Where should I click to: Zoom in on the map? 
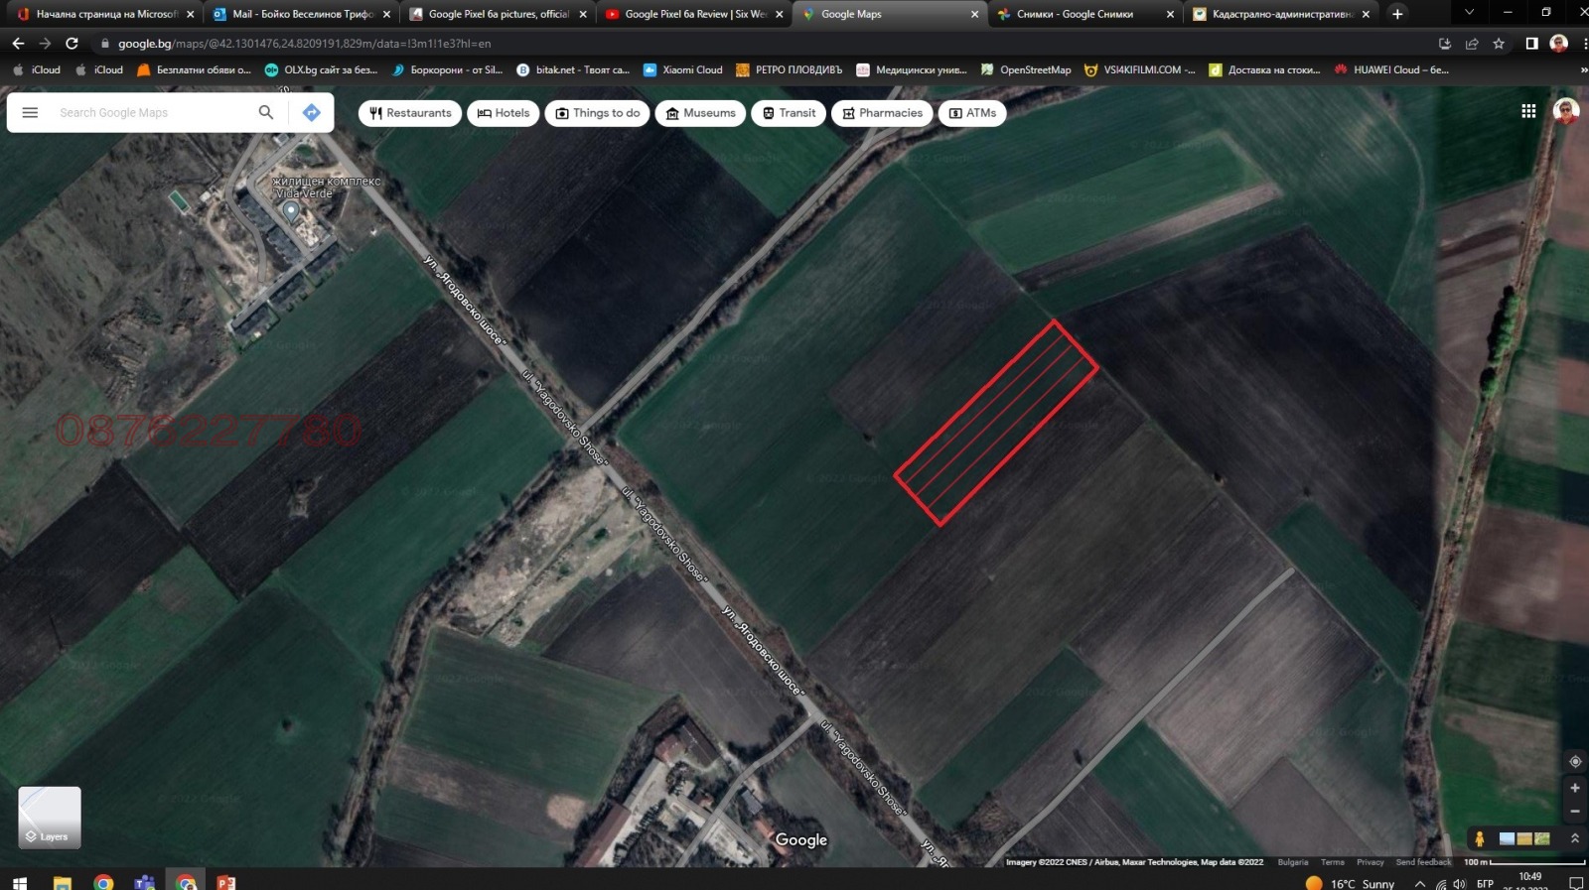(1574, 788)
